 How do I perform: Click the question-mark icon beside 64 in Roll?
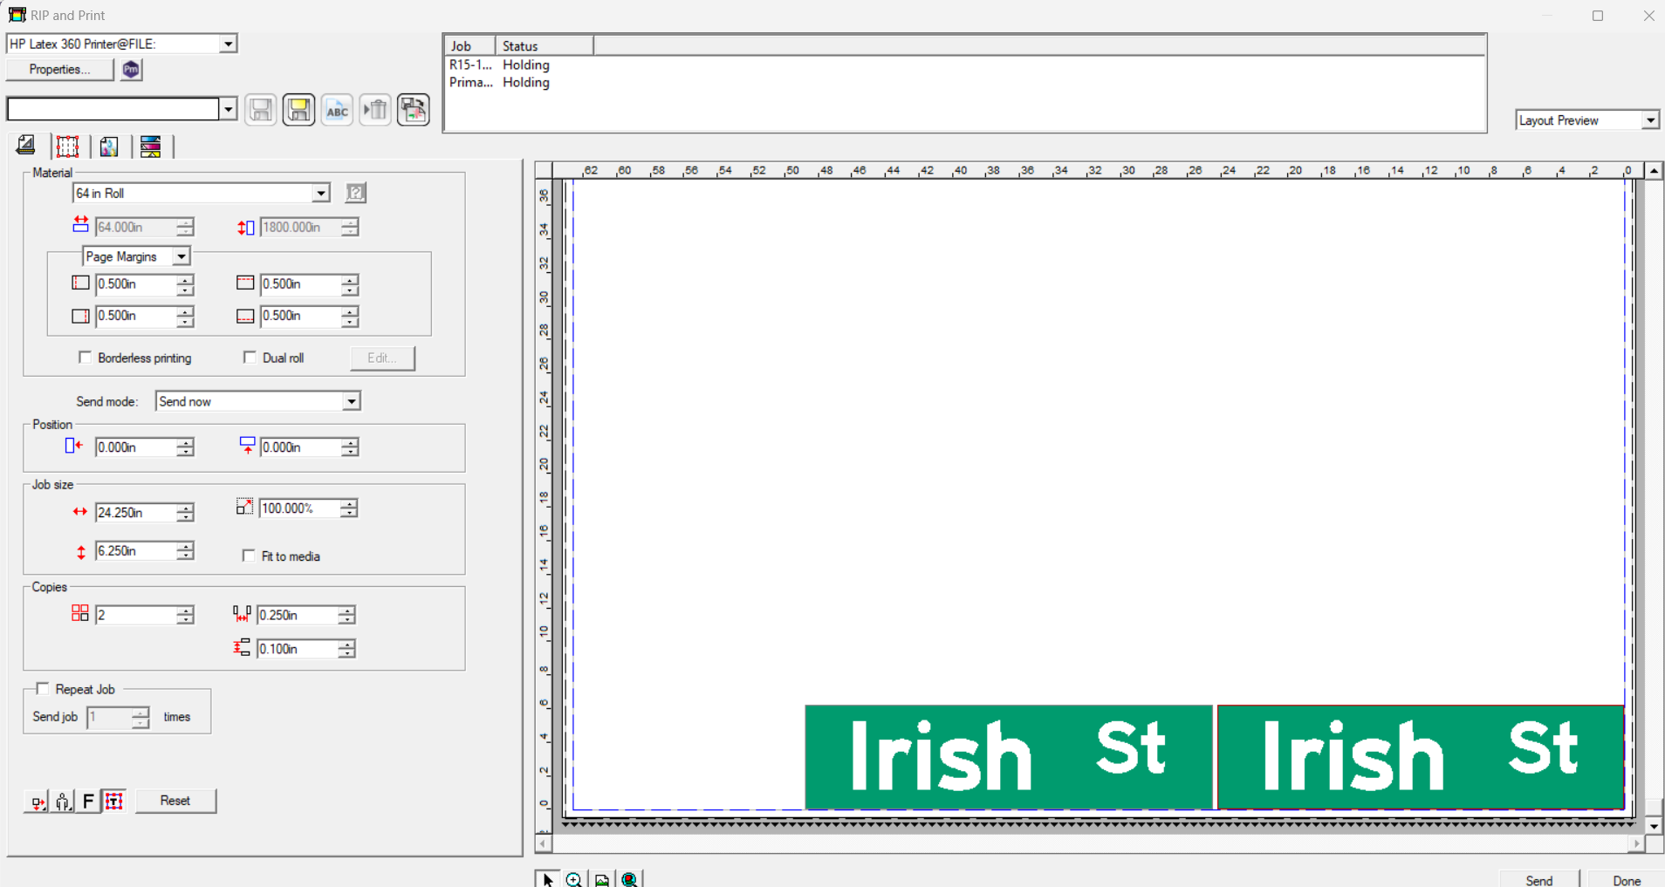[355, 193]
